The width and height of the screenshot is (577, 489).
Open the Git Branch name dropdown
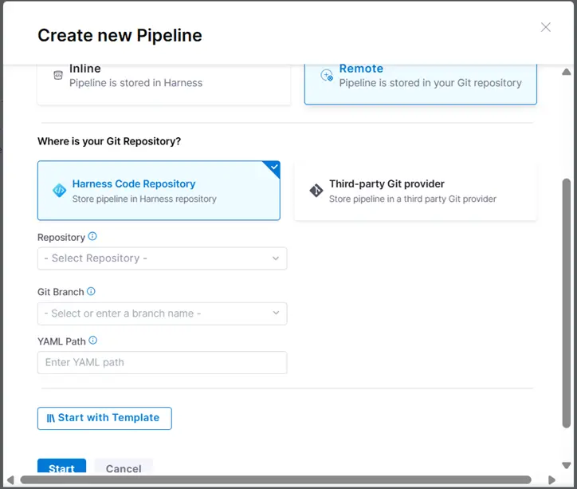point(162,314)
